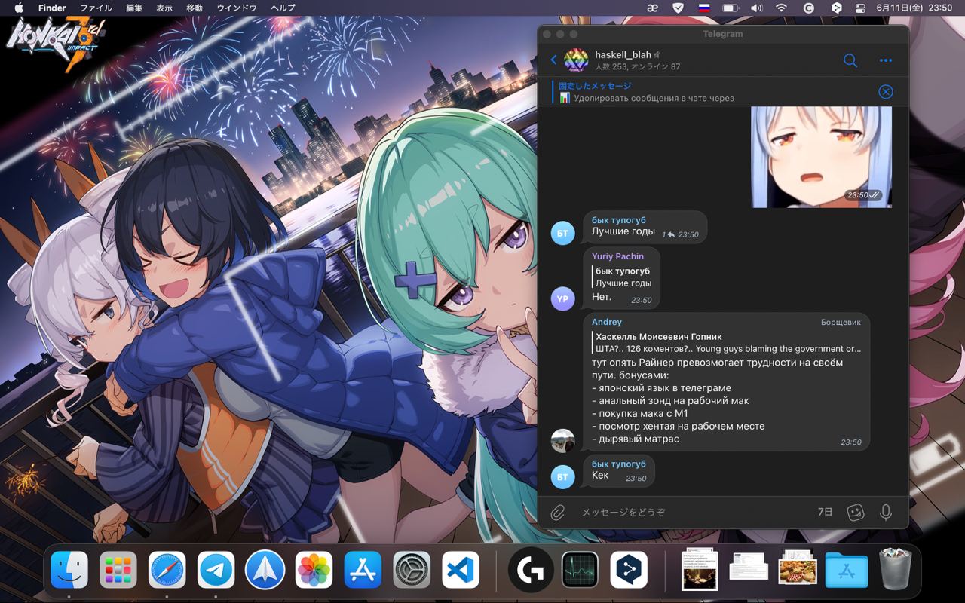Open the ヘルプ menu
This screenshot has width=965, height=603.
[283, 8]
